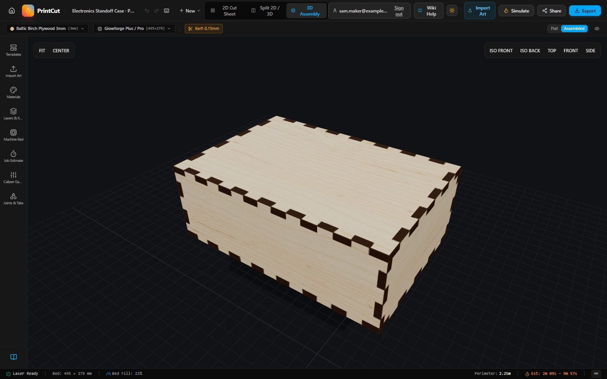The height and width of the screenshot is (379, 607).
Task: Select the ISO BACK camera view
Action: click(x=530, y=50)
